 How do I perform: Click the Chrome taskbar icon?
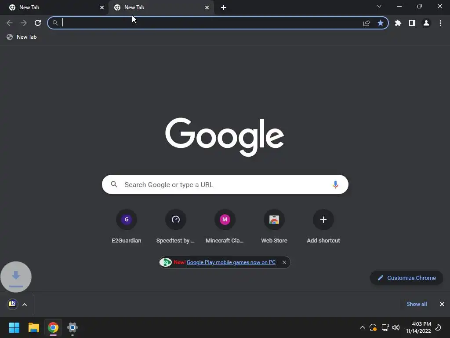[53, 327]
